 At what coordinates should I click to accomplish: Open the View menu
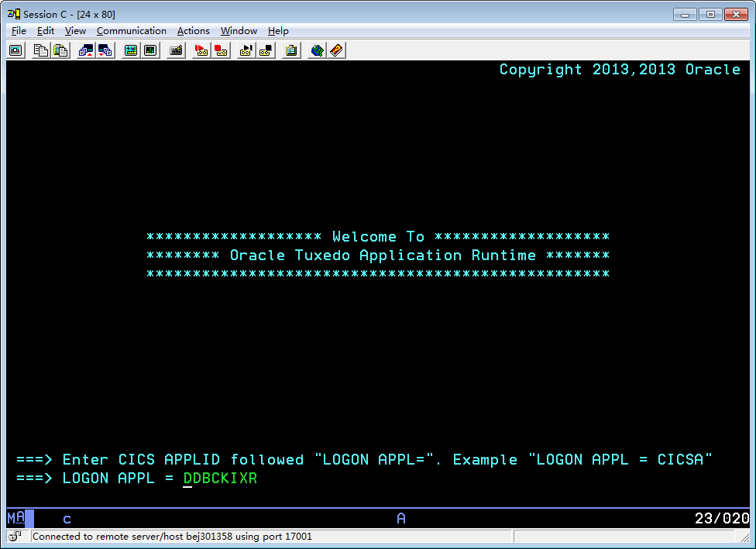(75, 31)
